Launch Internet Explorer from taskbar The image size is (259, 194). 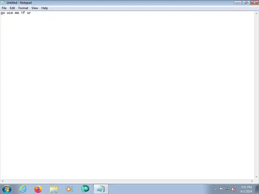[23, 189]
